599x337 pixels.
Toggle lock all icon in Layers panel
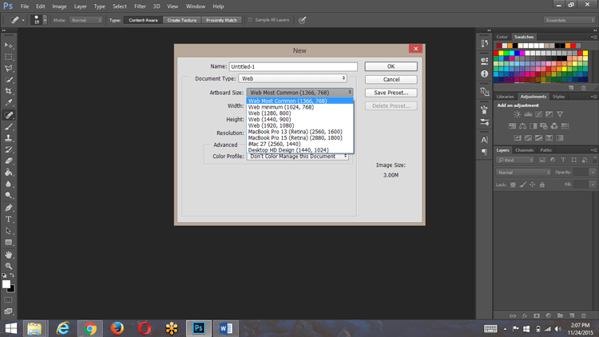tap(542, 184)
